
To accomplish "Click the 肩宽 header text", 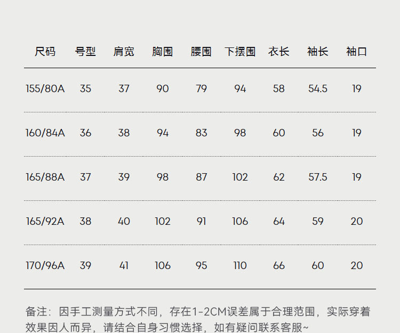I will tap(124, 52).
